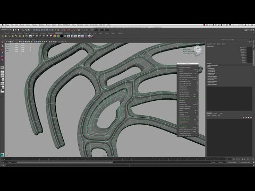The height and width of the screenshot is (191, 255).
Task: Select the arrow Select tool in toolbox
Action: pos(2,42)
